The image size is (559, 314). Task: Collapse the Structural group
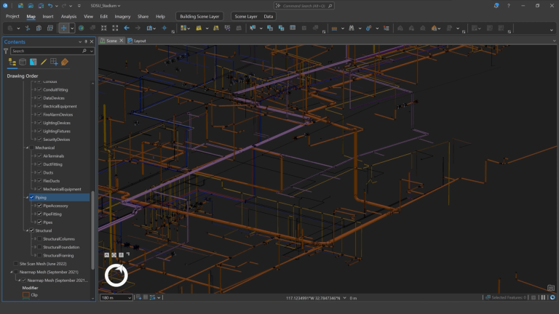27,230
